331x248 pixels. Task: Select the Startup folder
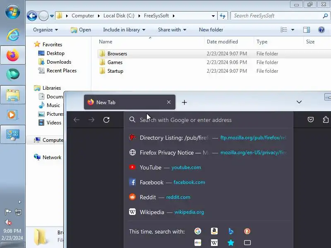point(115,71)
